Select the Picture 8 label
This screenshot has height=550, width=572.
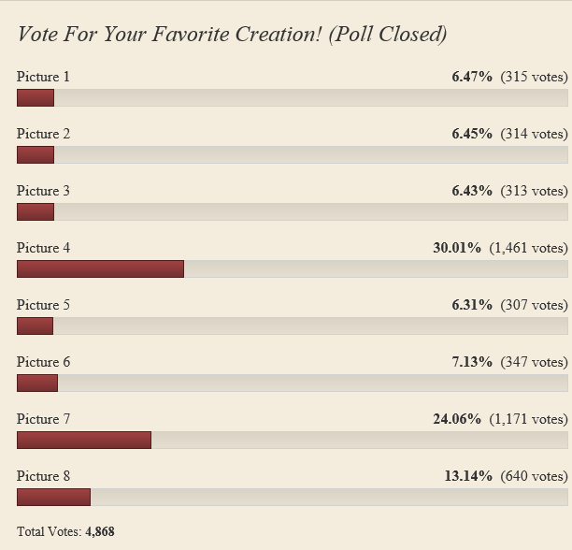43,476
